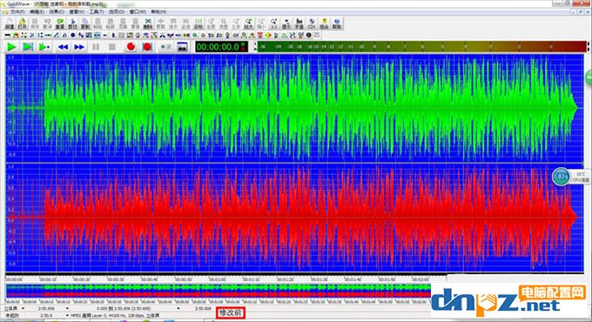Start playback with the green play button
This screenshot has height=322, width=592.
pos(11,47)
